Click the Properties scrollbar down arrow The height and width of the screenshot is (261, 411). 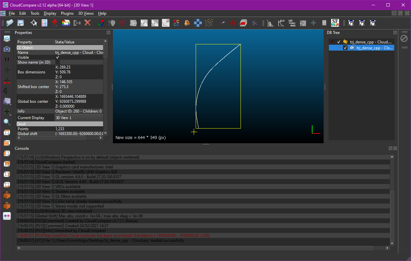(105, 133)
